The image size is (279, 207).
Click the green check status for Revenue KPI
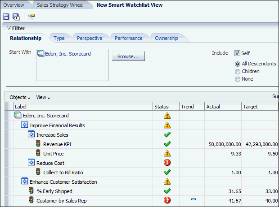click(x=167, y=144)
